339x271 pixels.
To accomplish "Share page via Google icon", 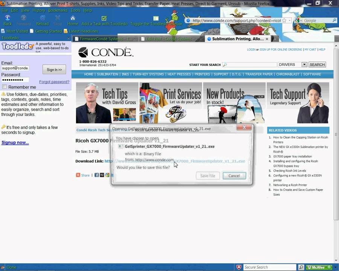I will click(107, 175).
